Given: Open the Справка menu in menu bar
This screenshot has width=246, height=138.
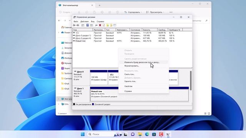Looking at the screenshot, I should pyautogui.click(x=100, y=21).
